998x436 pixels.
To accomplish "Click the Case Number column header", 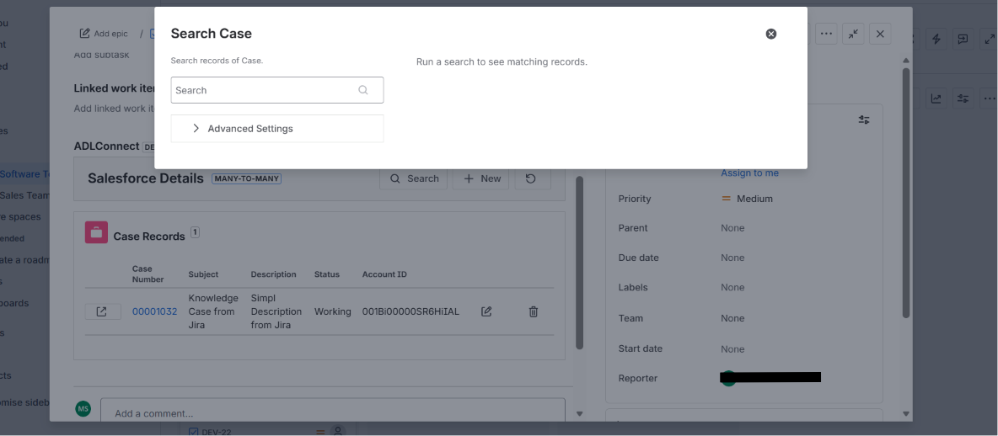I will point(148,274).
